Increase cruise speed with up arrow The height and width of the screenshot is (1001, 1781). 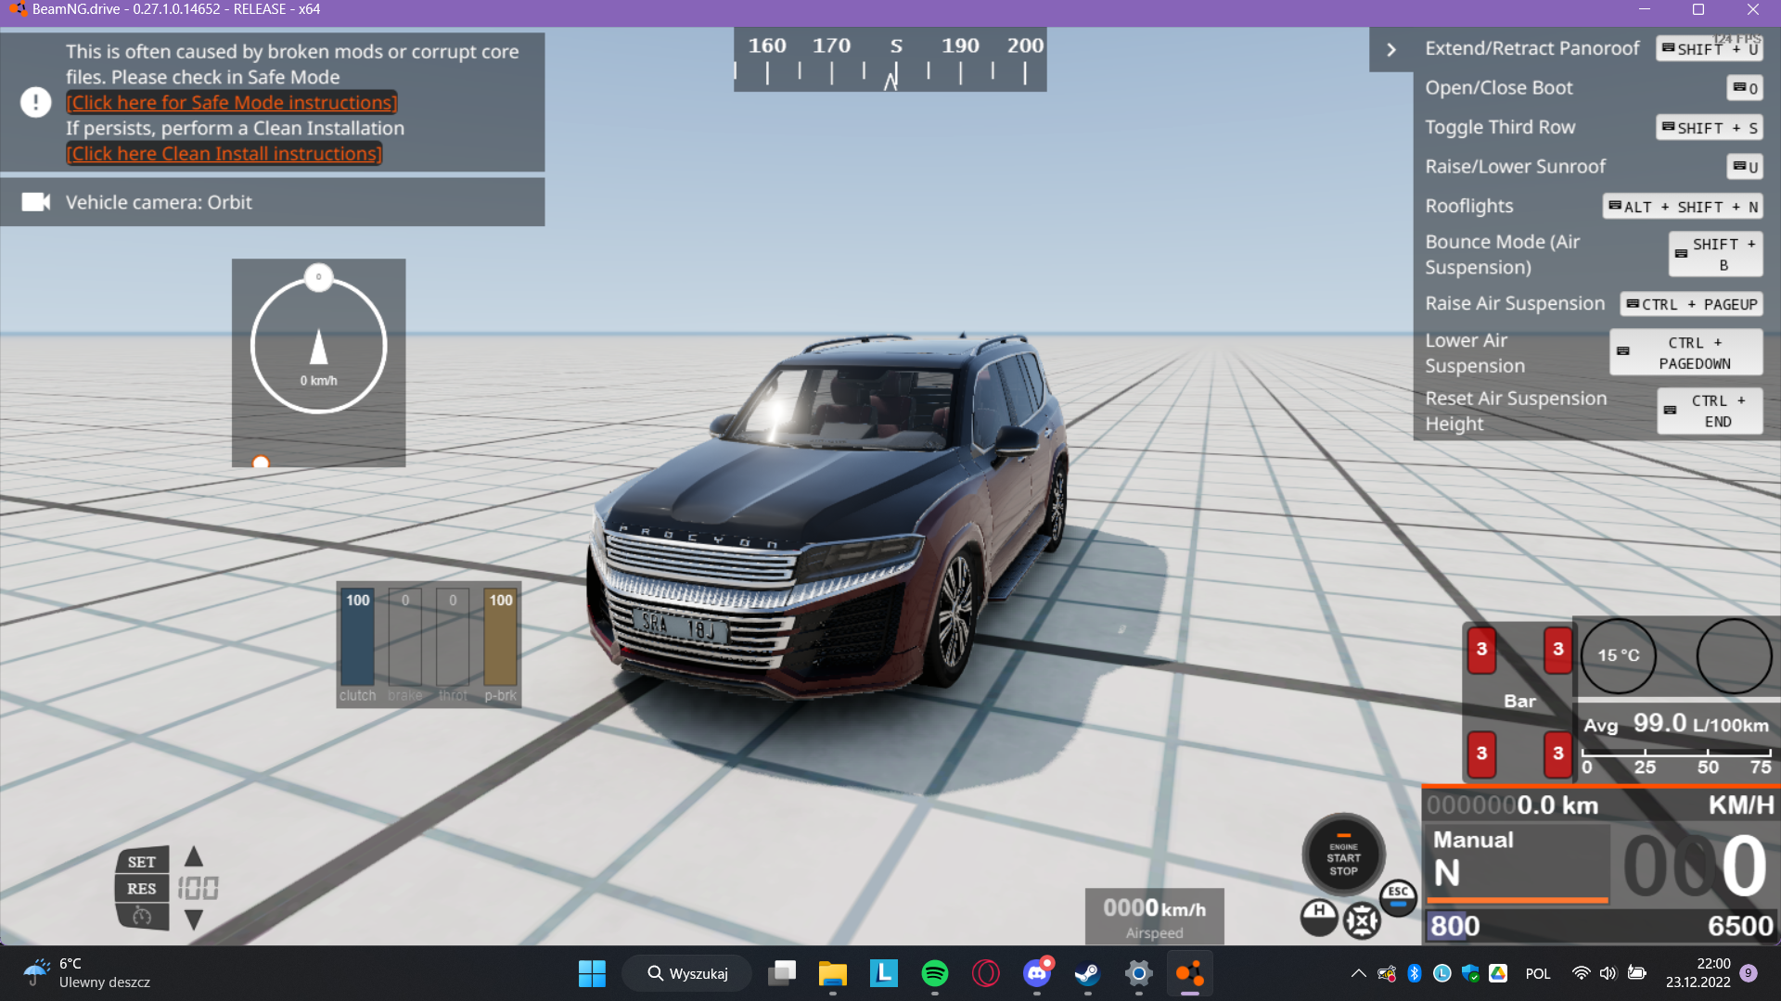pos(193,855)
